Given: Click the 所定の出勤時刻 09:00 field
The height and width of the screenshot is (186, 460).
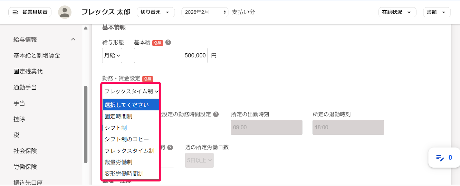Looking at the screenshot, I should click(267, 127).
